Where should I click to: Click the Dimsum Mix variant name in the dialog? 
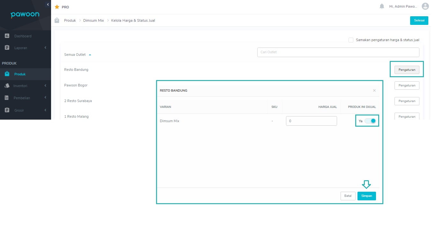[169, 121]
